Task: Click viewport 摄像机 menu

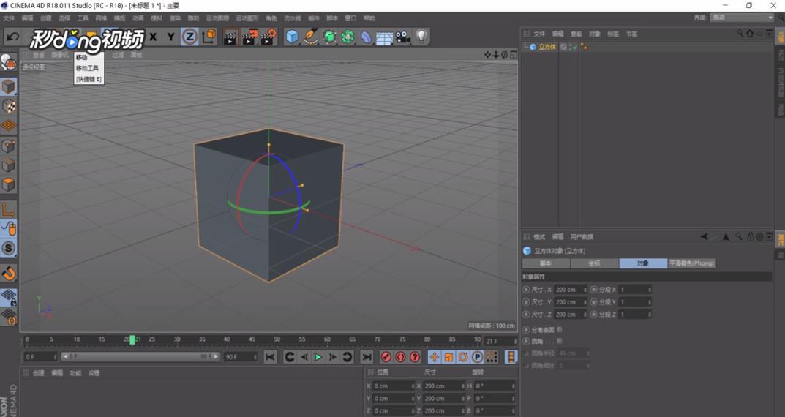Action: (59, 55)
